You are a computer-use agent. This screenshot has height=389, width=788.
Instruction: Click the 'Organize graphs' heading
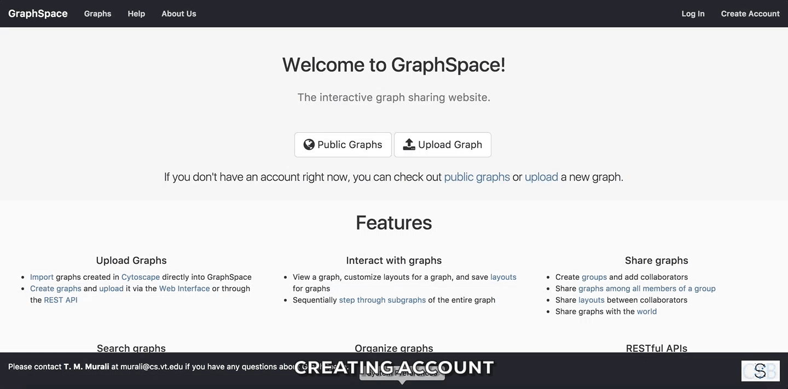[x=394, y=348]
